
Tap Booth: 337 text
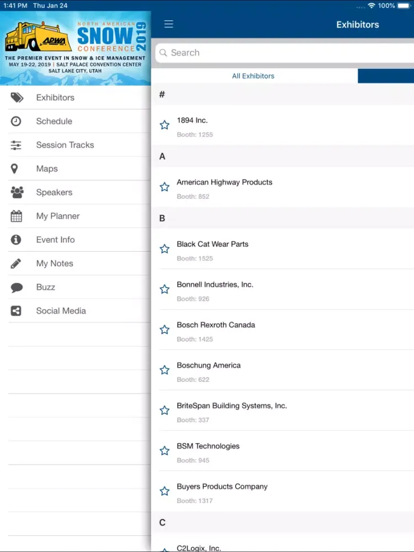tap(193, 420)
